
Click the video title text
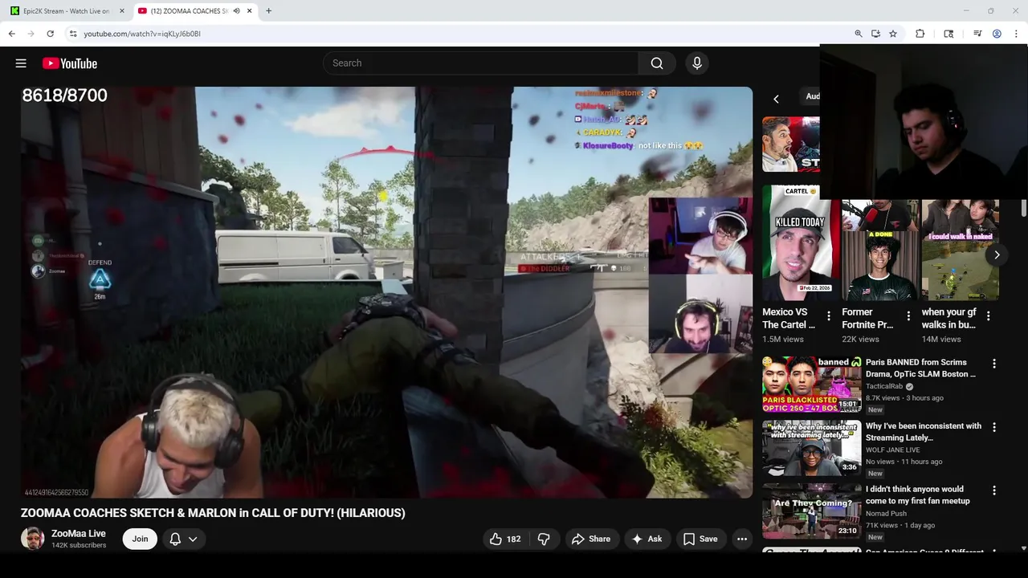(x=213, y=513)
